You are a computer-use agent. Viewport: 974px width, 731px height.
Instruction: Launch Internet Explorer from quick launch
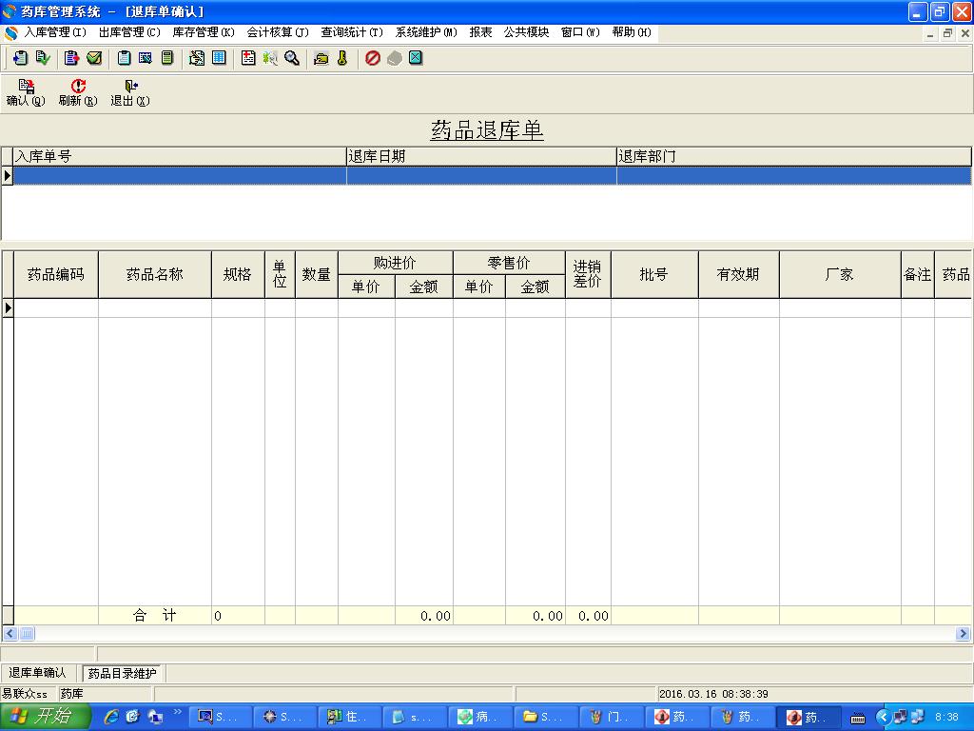pos(111,717)
